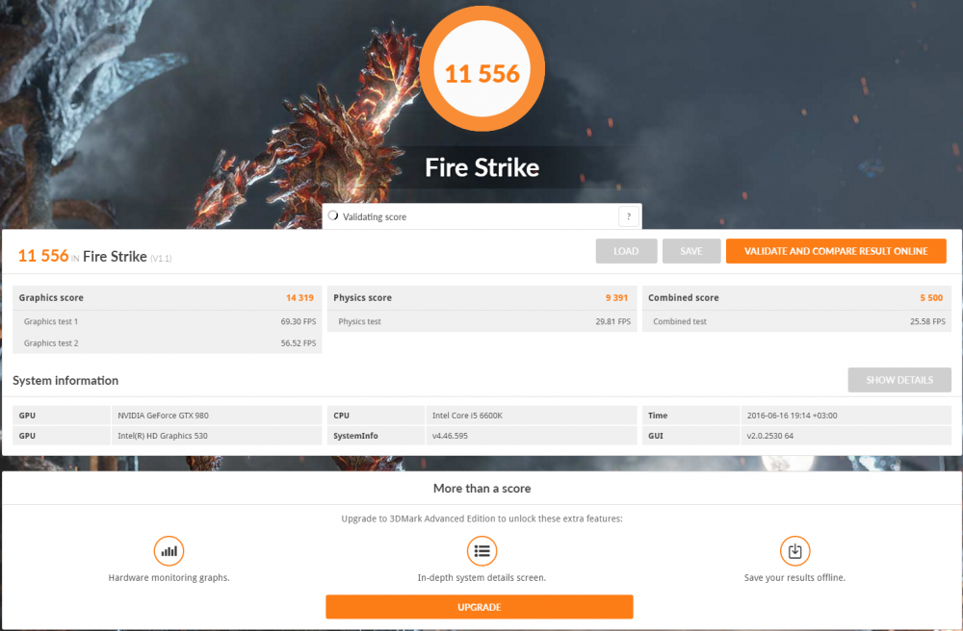The image size is (963, 631).
Task: Click the 25.58 FPS result
Action: pos(927,321)
